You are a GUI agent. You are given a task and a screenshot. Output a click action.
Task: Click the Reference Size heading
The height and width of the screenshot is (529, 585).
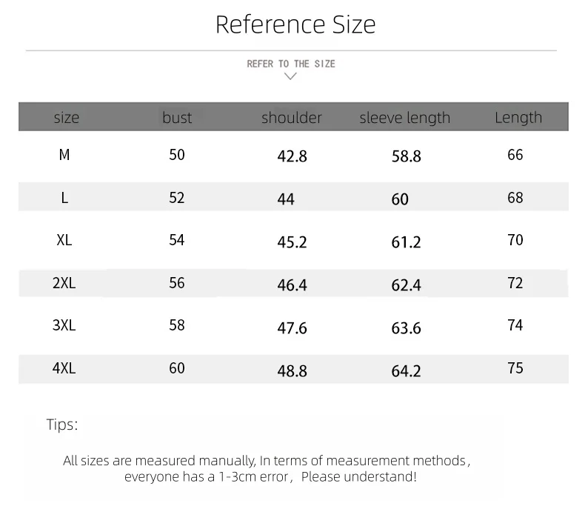[295, 24]
